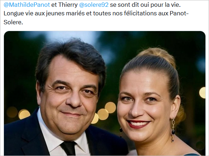Screen dimensions: 209x156
Task: Click the bokeh light at photo's right edge
Action: [x=202, y=92]
